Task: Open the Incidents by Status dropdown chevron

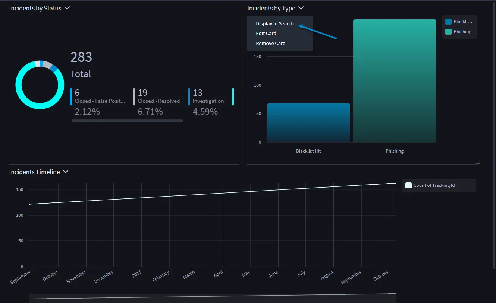Action: [x=67, y=8]
